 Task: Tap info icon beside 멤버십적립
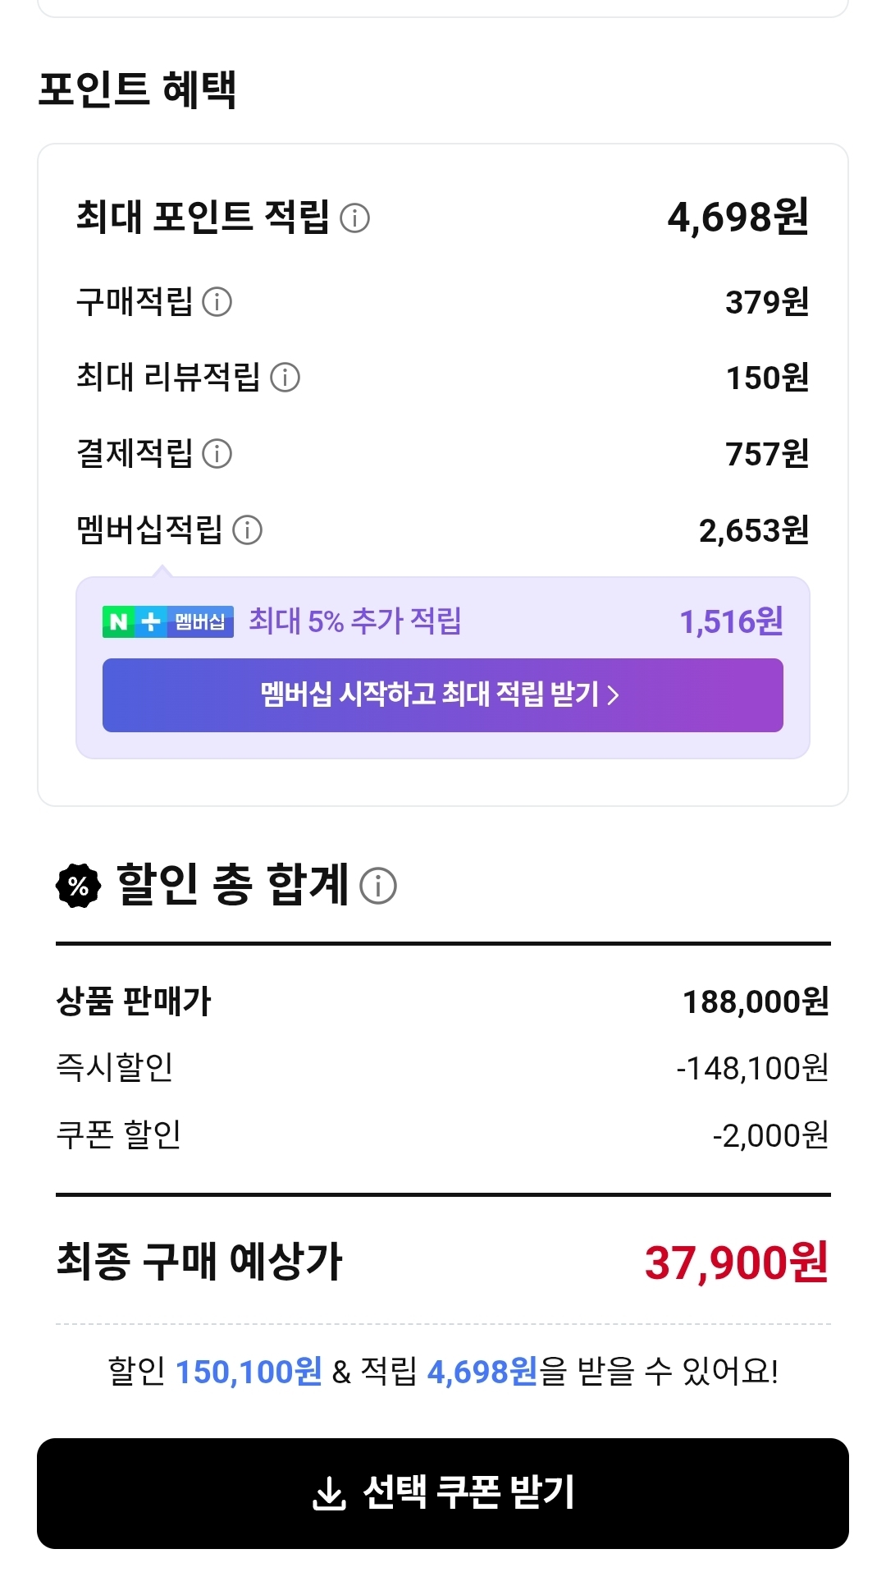click(247, 530)
